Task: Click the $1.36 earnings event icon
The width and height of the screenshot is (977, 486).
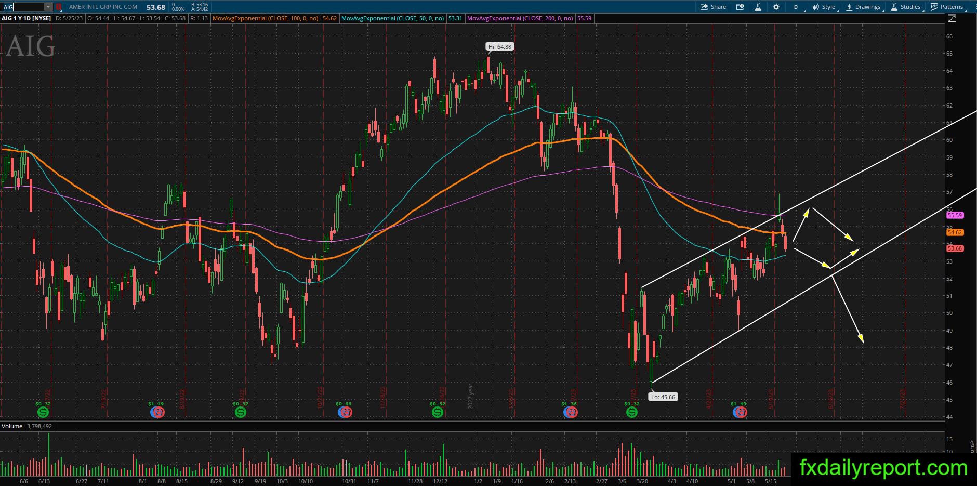Action: (x=570, y=412)
